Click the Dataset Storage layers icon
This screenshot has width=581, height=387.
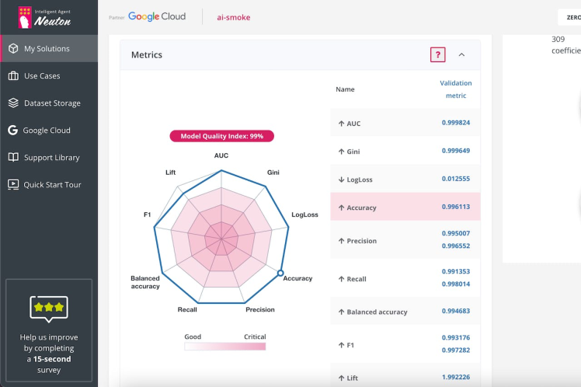click(13, 103)
